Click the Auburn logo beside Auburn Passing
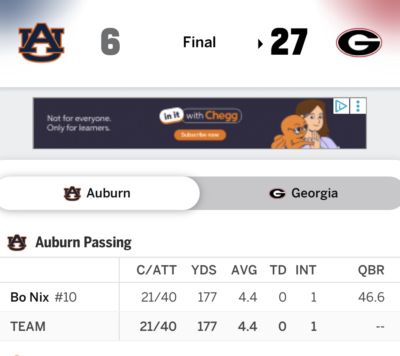The width and height of the screenshot is (400, 356). pos(17,243)
